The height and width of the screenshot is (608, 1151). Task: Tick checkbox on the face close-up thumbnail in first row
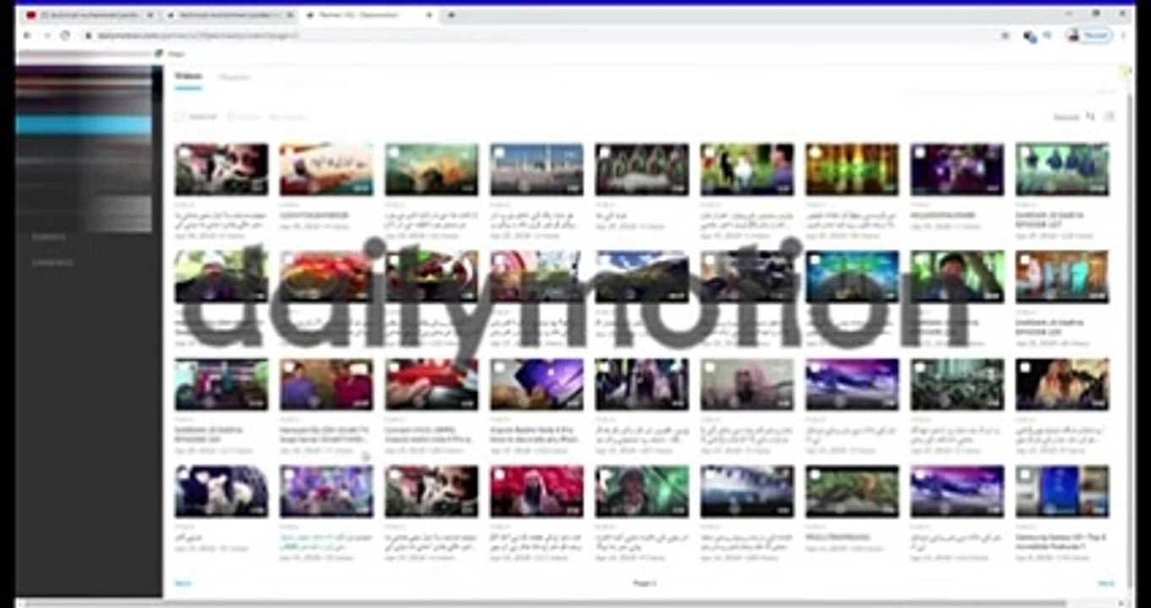183,152
